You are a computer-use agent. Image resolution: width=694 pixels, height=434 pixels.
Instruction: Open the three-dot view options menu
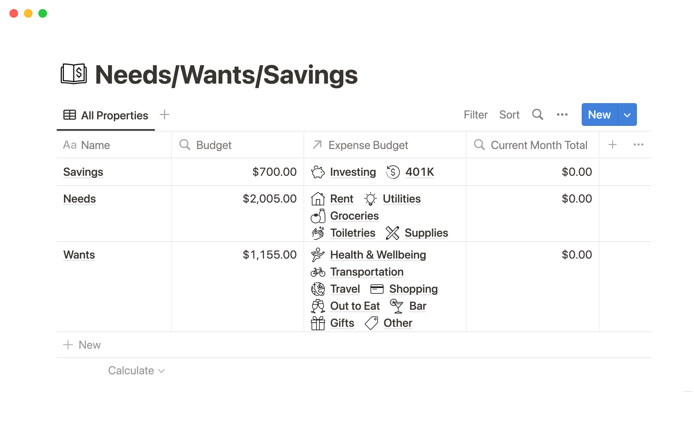point(562,115)
